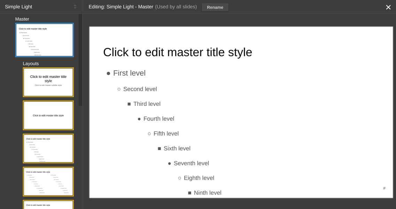Select the partially visible bottom layout thumbnail

(x=48, y=205)
